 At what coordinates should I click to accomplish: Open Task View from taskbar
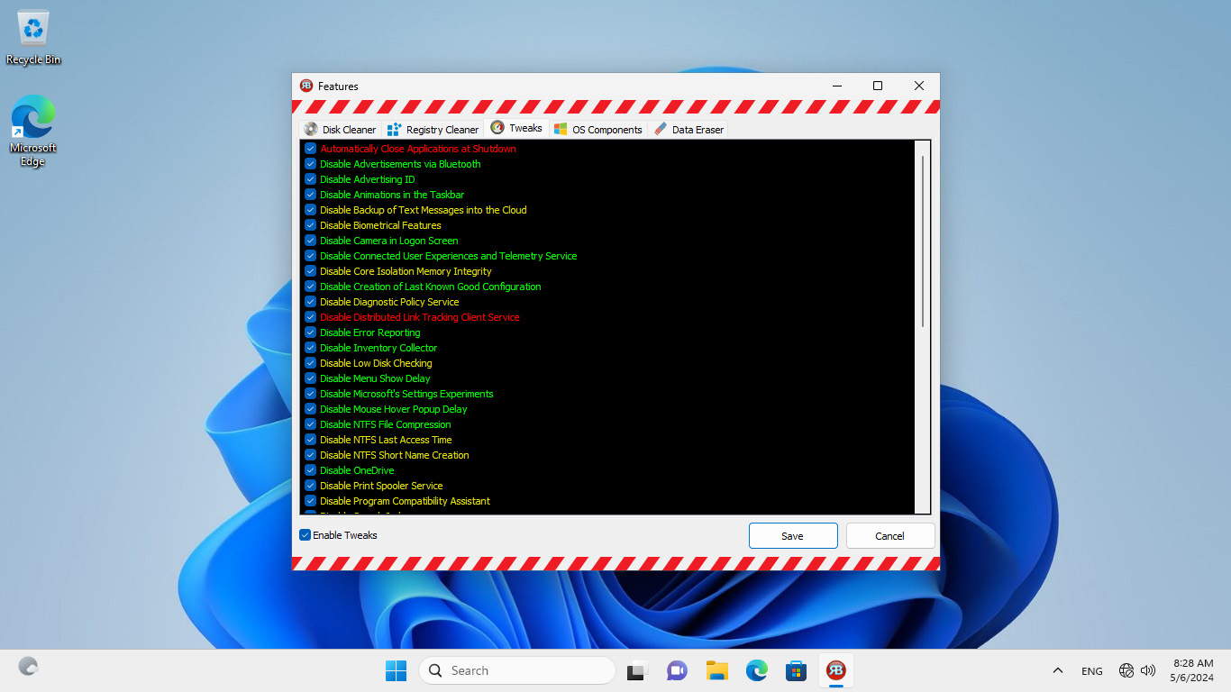click(637, 670)
